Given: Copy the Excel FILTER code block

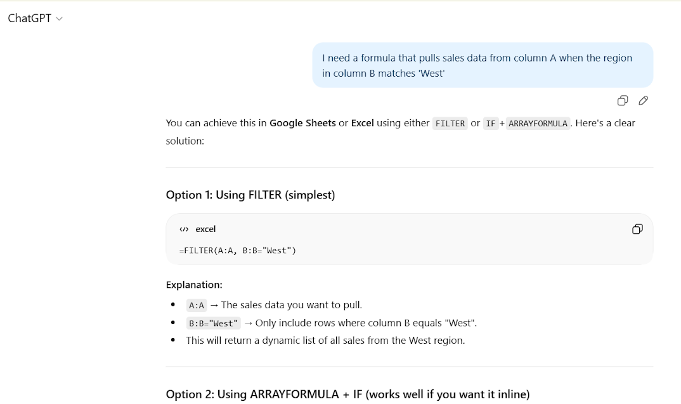Looking at the screenshot, I should coord(637,229).
